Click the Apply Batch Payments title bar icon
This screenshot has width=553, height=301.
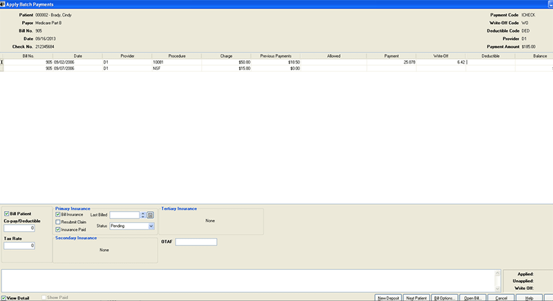(3, 3)
